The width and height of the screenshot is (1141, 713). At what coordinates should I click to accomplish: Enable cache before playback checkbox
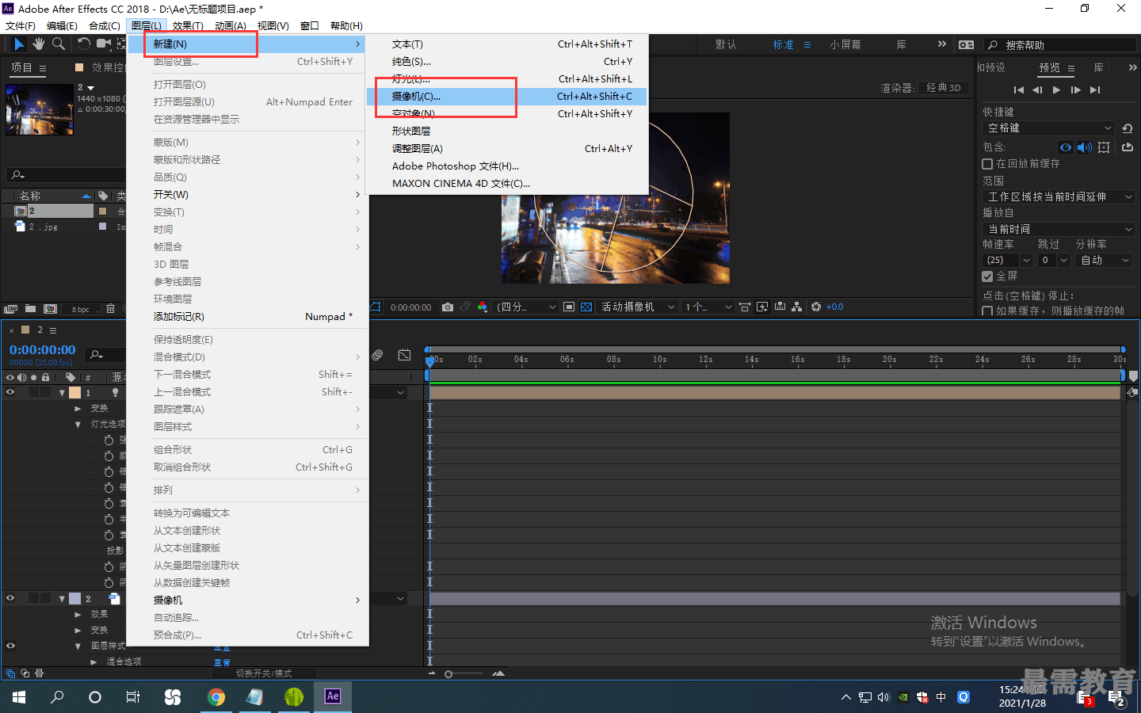point(987,164)
